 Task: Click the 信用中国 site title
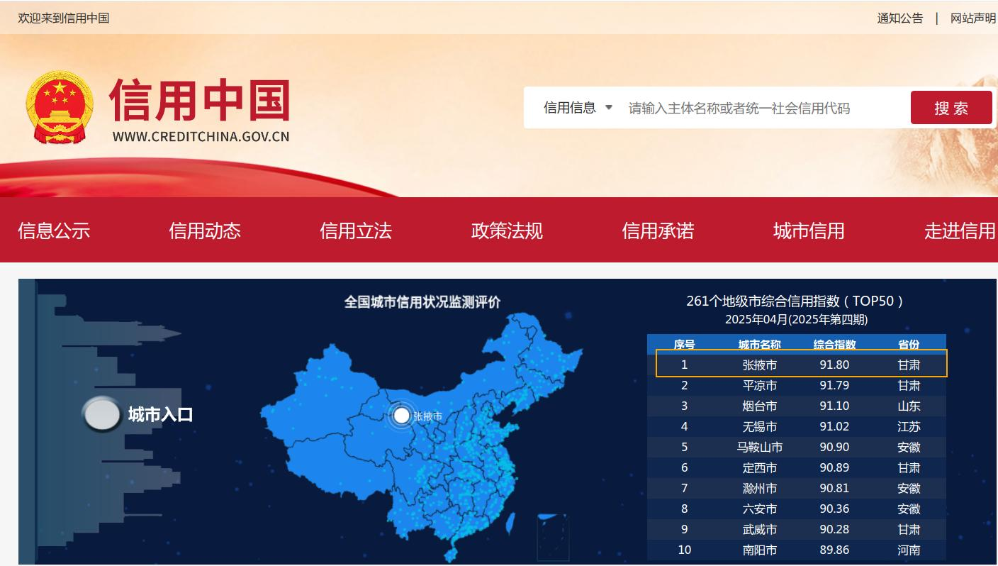(x=199, y=101)
